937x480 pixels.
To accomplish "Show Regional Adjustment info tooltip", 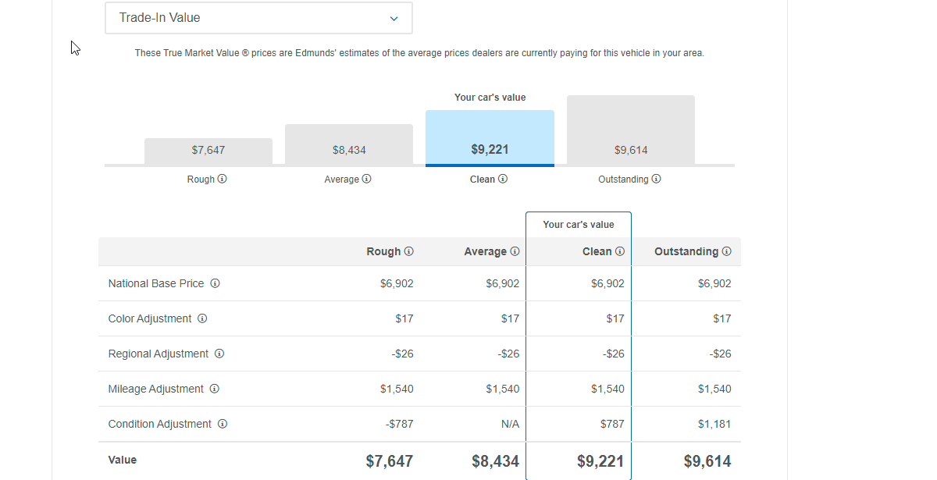I will pos(219,354).
